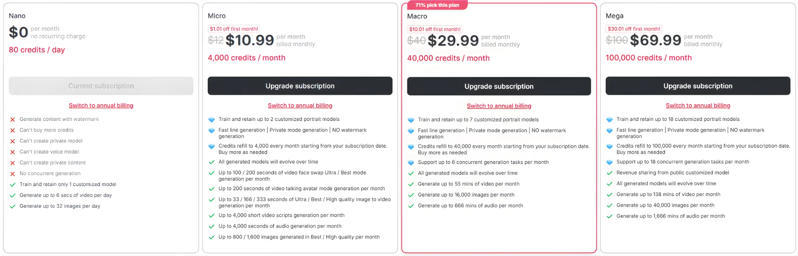Click the disabled Current subscription button
This screenshot has width=798, height=256.
click(101, 86)
